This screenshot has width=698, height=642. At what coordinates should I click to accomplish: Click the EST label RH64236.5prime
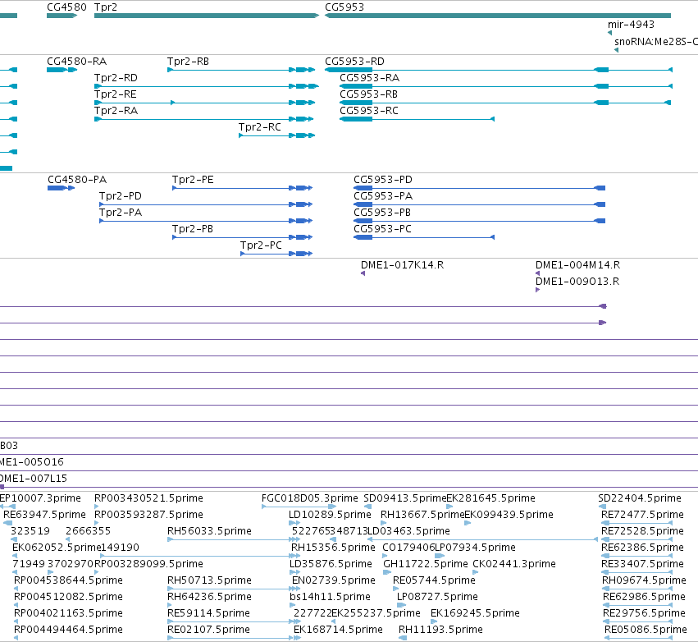click(x=209, y=597)
